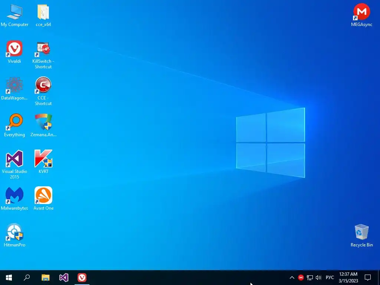Image resolution: width=380 pixels, height=285 pixels.
Task: Open the clock showing 12:37 AM
Action: click(348, 278)
